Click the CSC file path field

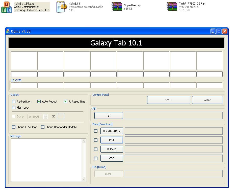[x=174, y=158]
